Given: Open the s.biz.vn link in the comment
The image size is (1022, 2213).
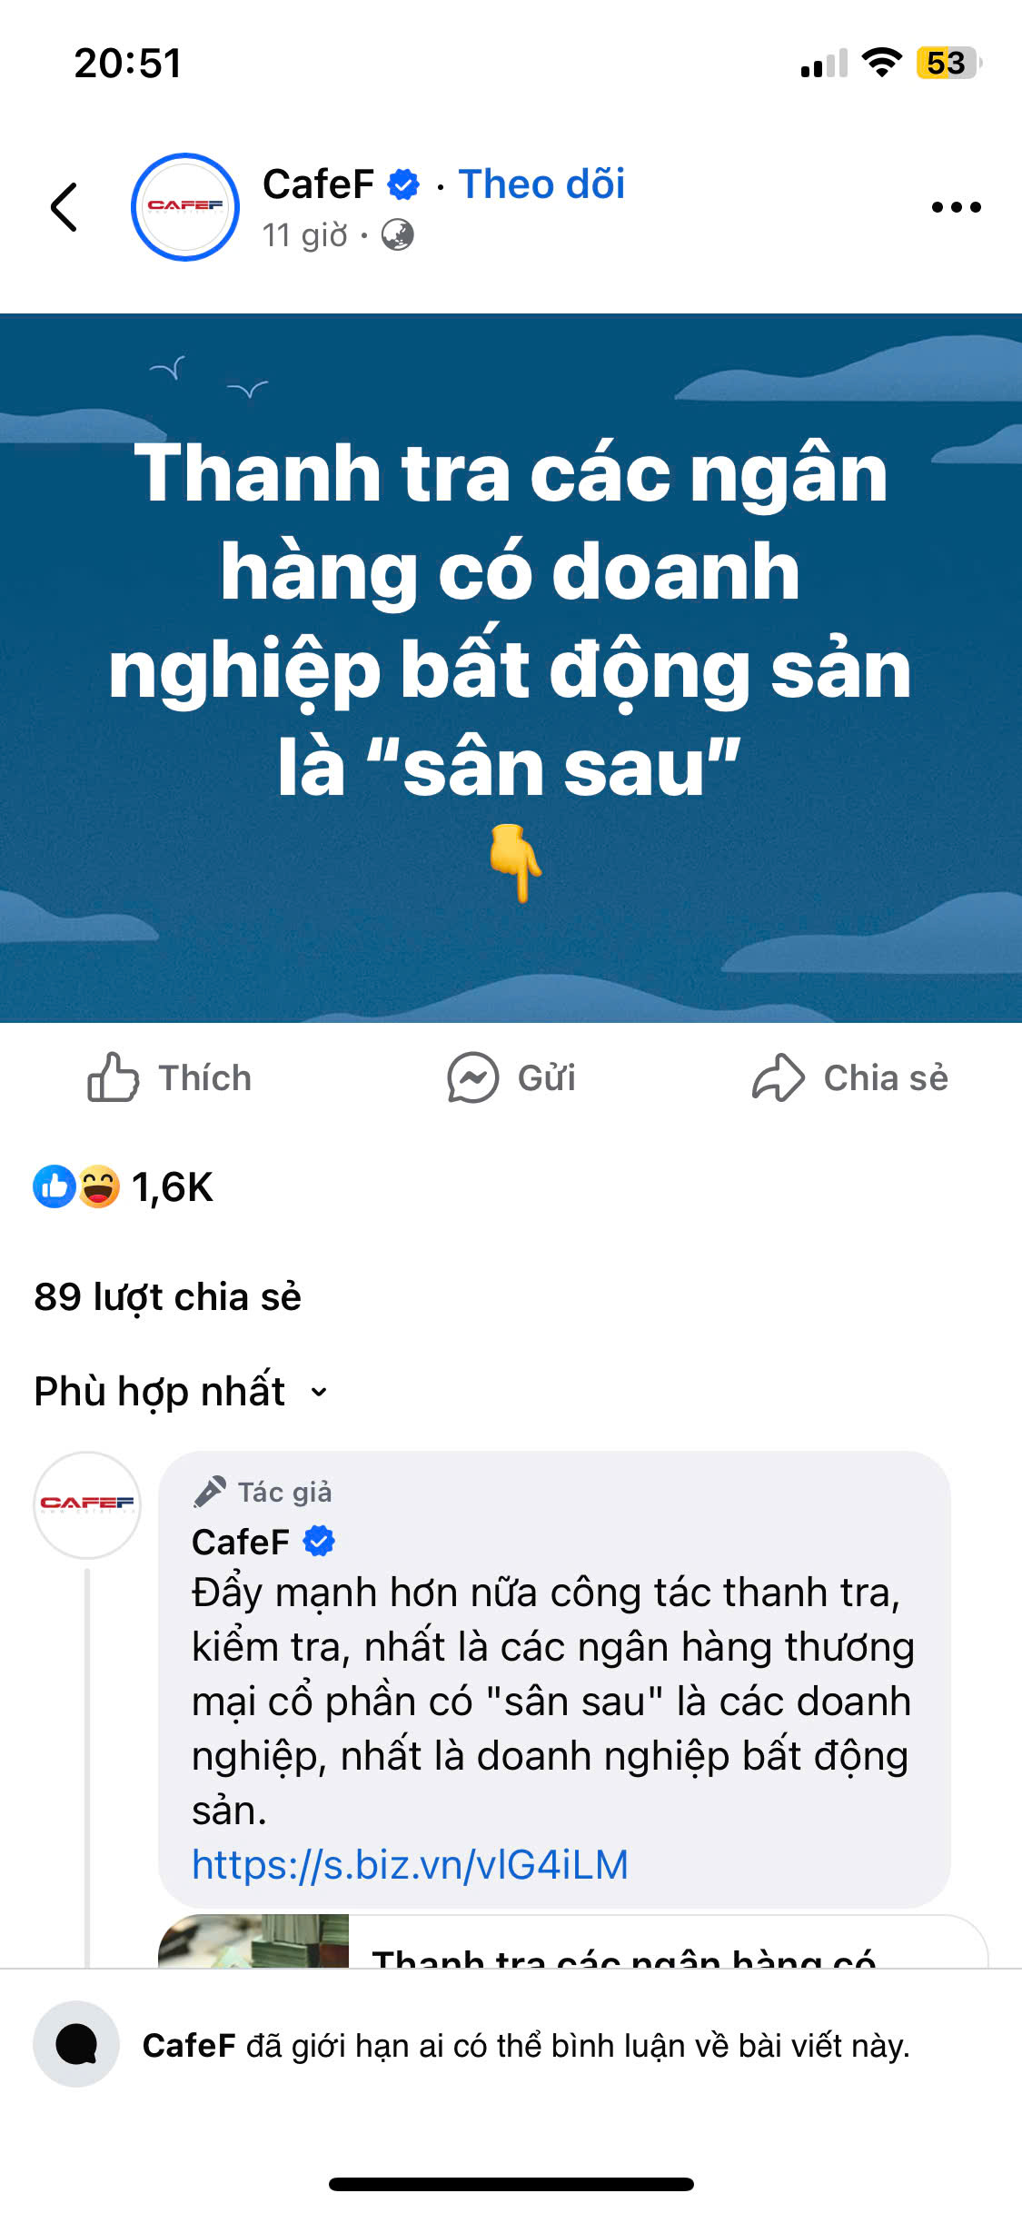Looking at the screenshot, I should click(x=410, y=1865).
